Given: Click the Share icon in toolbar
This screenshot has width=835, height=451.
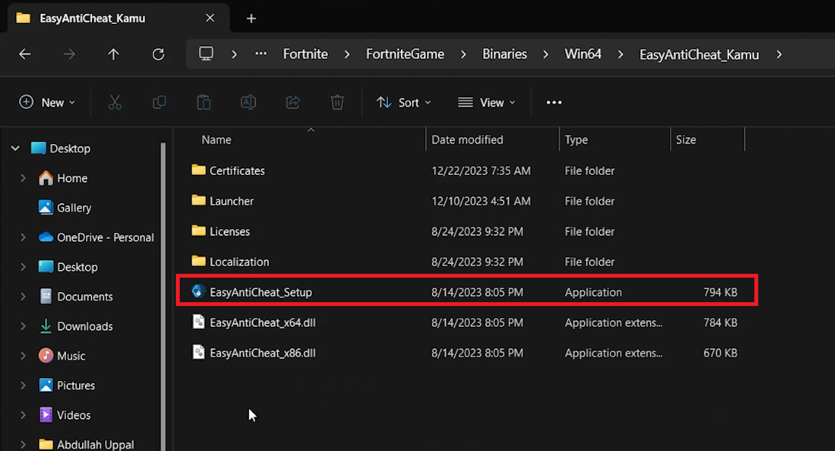Looking at the screenshot, I should [293, 102].
